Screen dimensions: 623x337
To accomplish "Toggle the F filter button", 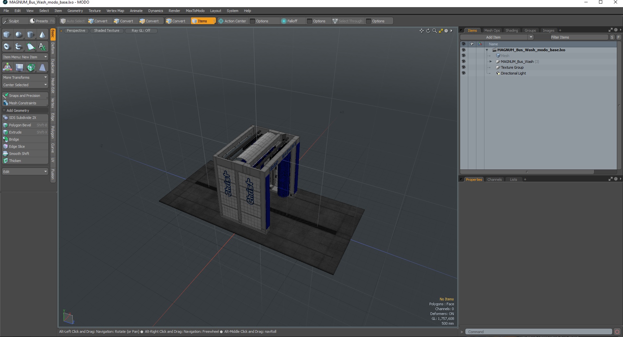I will [x=618, y=37].
